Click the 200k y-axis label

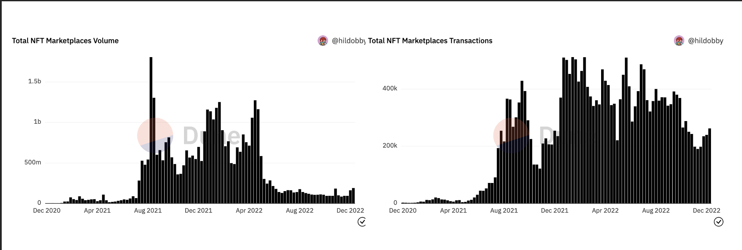tap(390, 146)
